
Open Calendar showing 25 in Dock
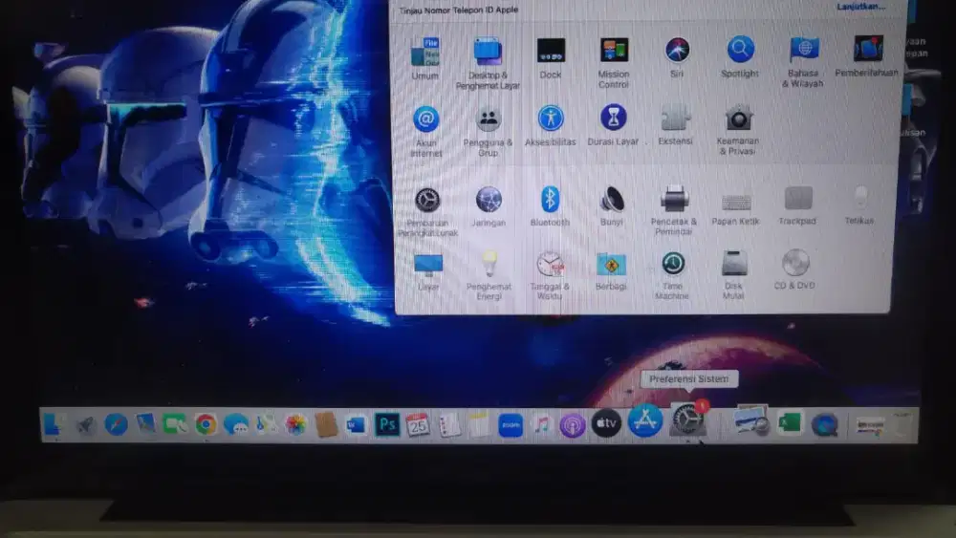tap(418, 424)
